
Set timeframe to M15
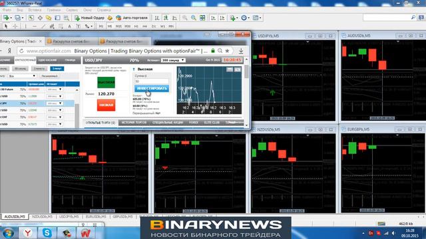[x=118, y=27]
